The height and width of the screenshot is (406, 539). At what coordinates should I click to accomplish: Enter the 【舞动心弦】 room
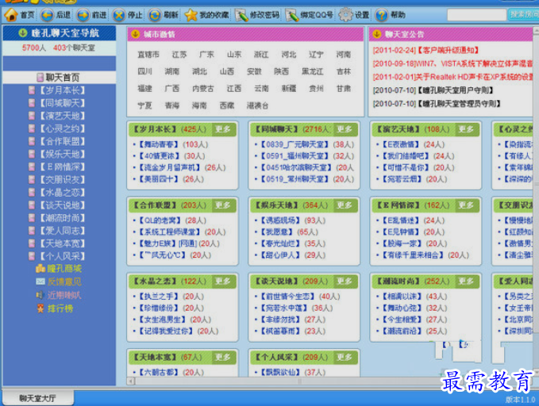402,308
